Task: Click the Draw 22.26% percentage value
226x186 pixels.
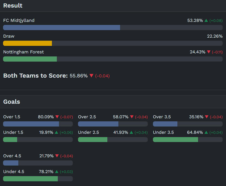Action: tap(215, 36)
